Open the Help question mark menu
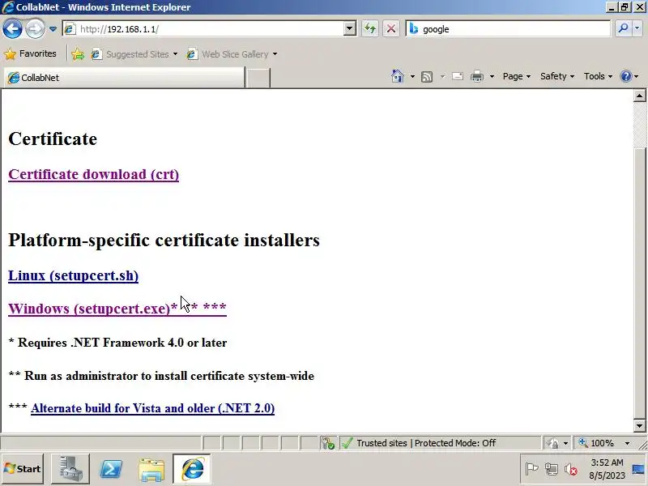This screenshot has height=486, width=648. (x=629, y=76)
